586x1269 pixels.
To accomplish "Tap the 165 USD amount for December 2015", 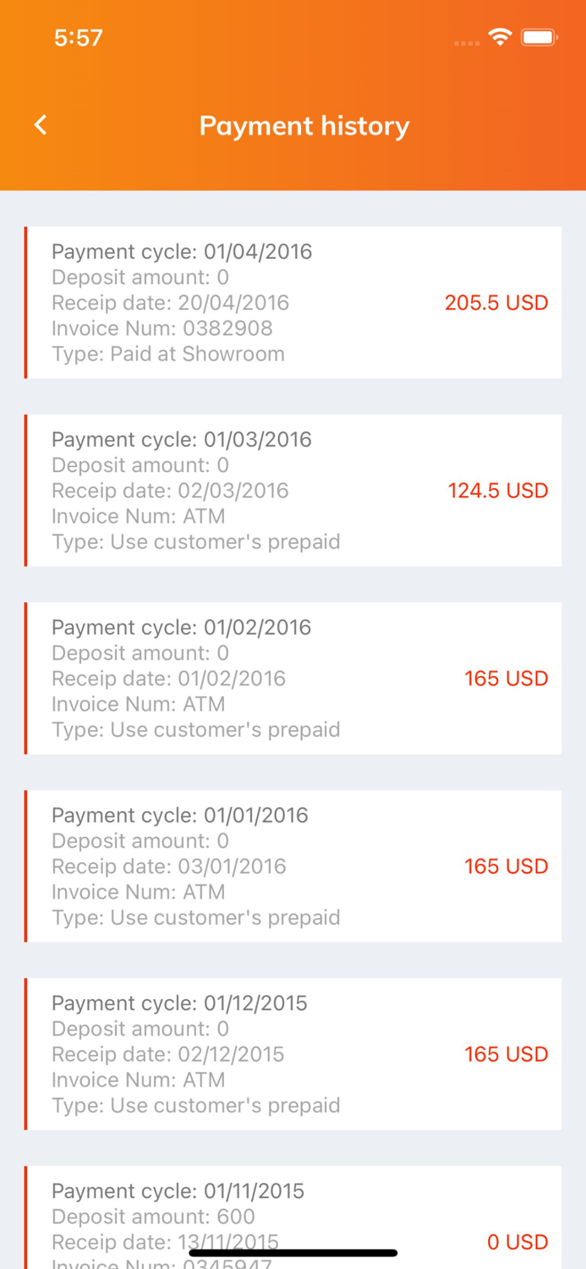I will pyautogui.click(x=506, y=1054).
